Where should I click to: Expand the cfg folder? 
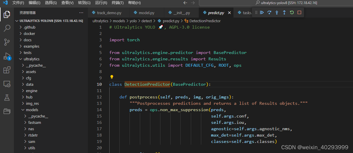[51, 78]
